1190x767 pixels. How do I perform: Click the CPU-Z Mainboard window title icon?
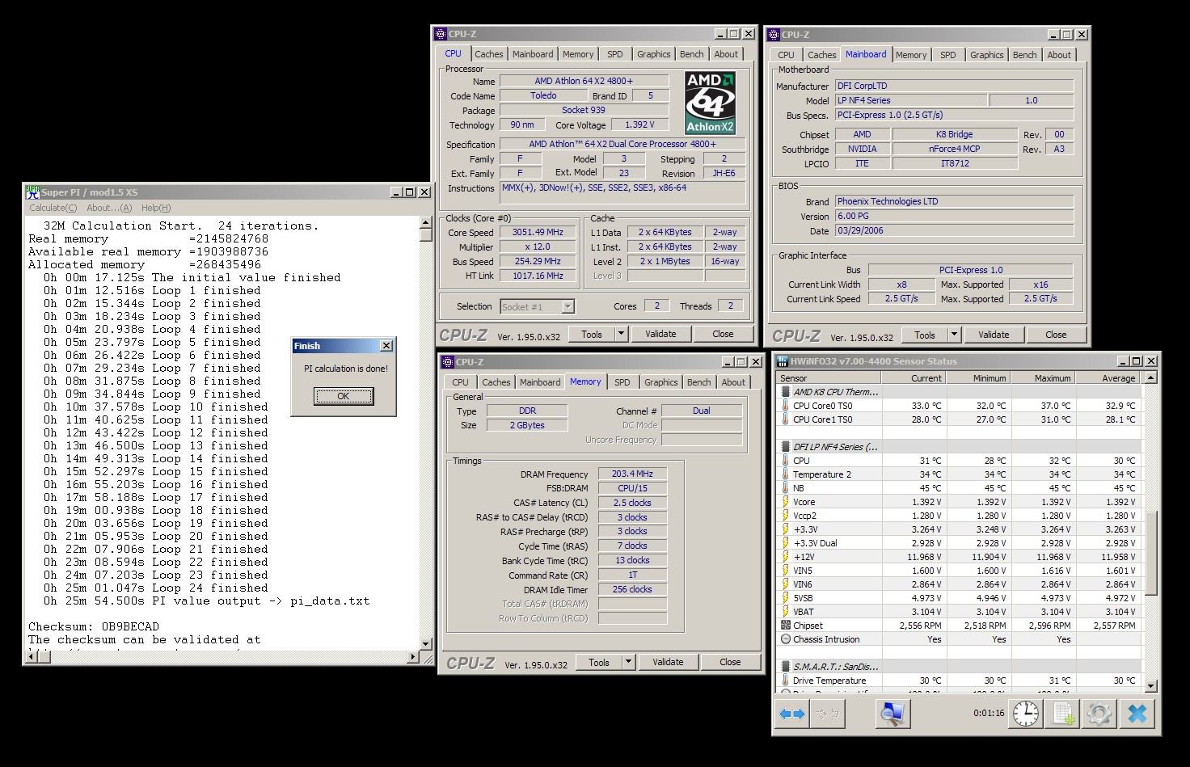pos(774,35)
